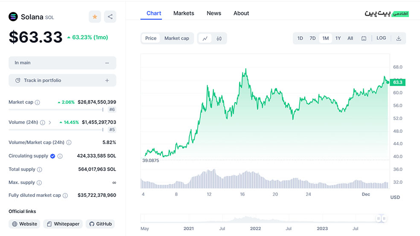This screenshot has height=236, width=420.
Task: Choose the line chart style icon
Action: tap(205, 38)
